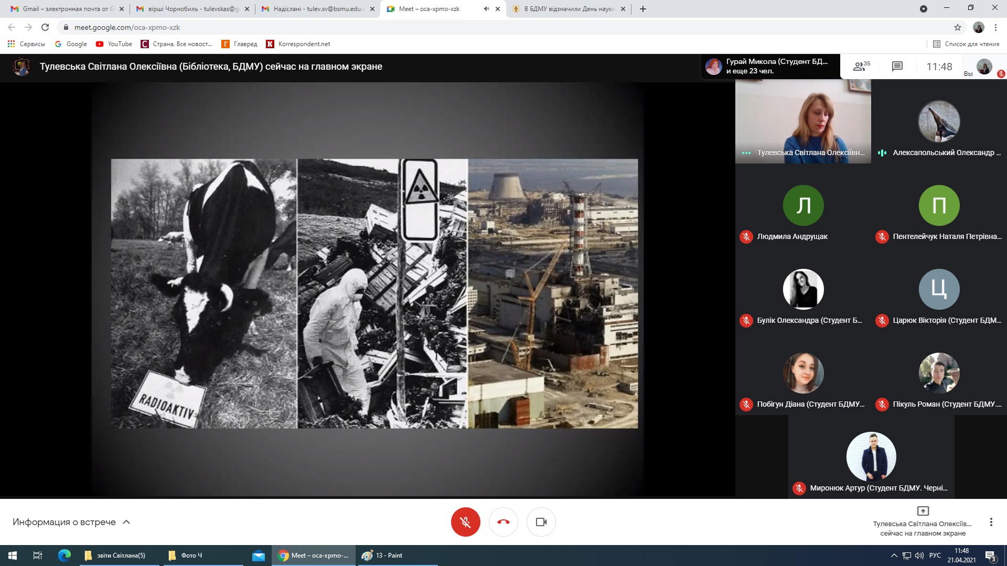Open Microsoft Edge from taskbar

(64, 556)
